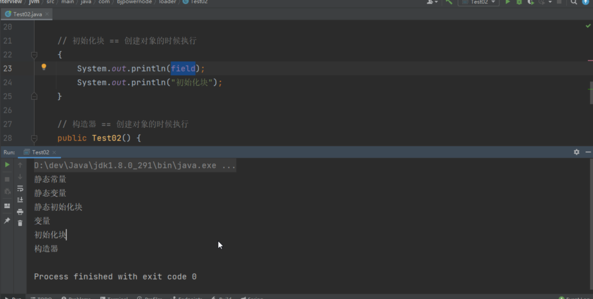593x299 pixels.
Task: Toggle scroll to end of console
Action: pyautogui.click(x=20, y=200)
